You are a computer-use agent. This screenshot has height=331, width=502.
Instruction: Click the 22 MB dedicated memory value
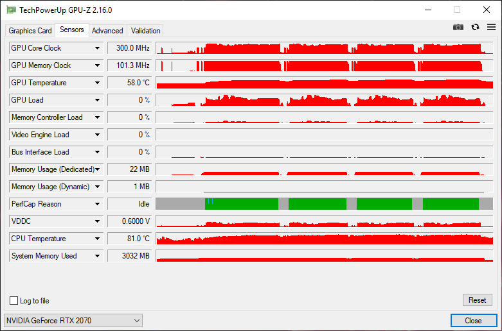coord(130,169)
